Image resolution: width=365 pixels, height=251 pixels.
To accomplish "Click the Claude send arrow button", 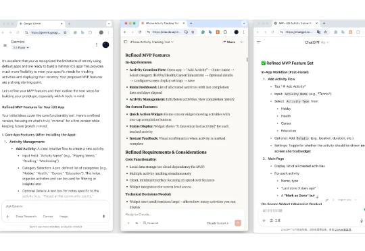I will 238,223.
